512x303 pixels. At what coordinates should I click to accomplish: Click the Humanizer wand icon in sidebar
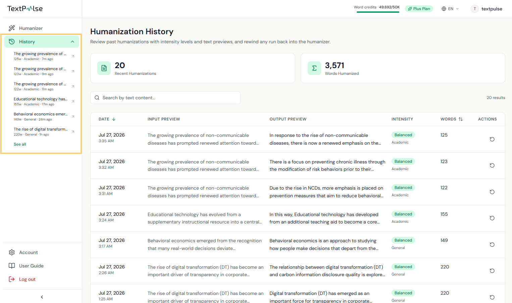pos(12,28)
